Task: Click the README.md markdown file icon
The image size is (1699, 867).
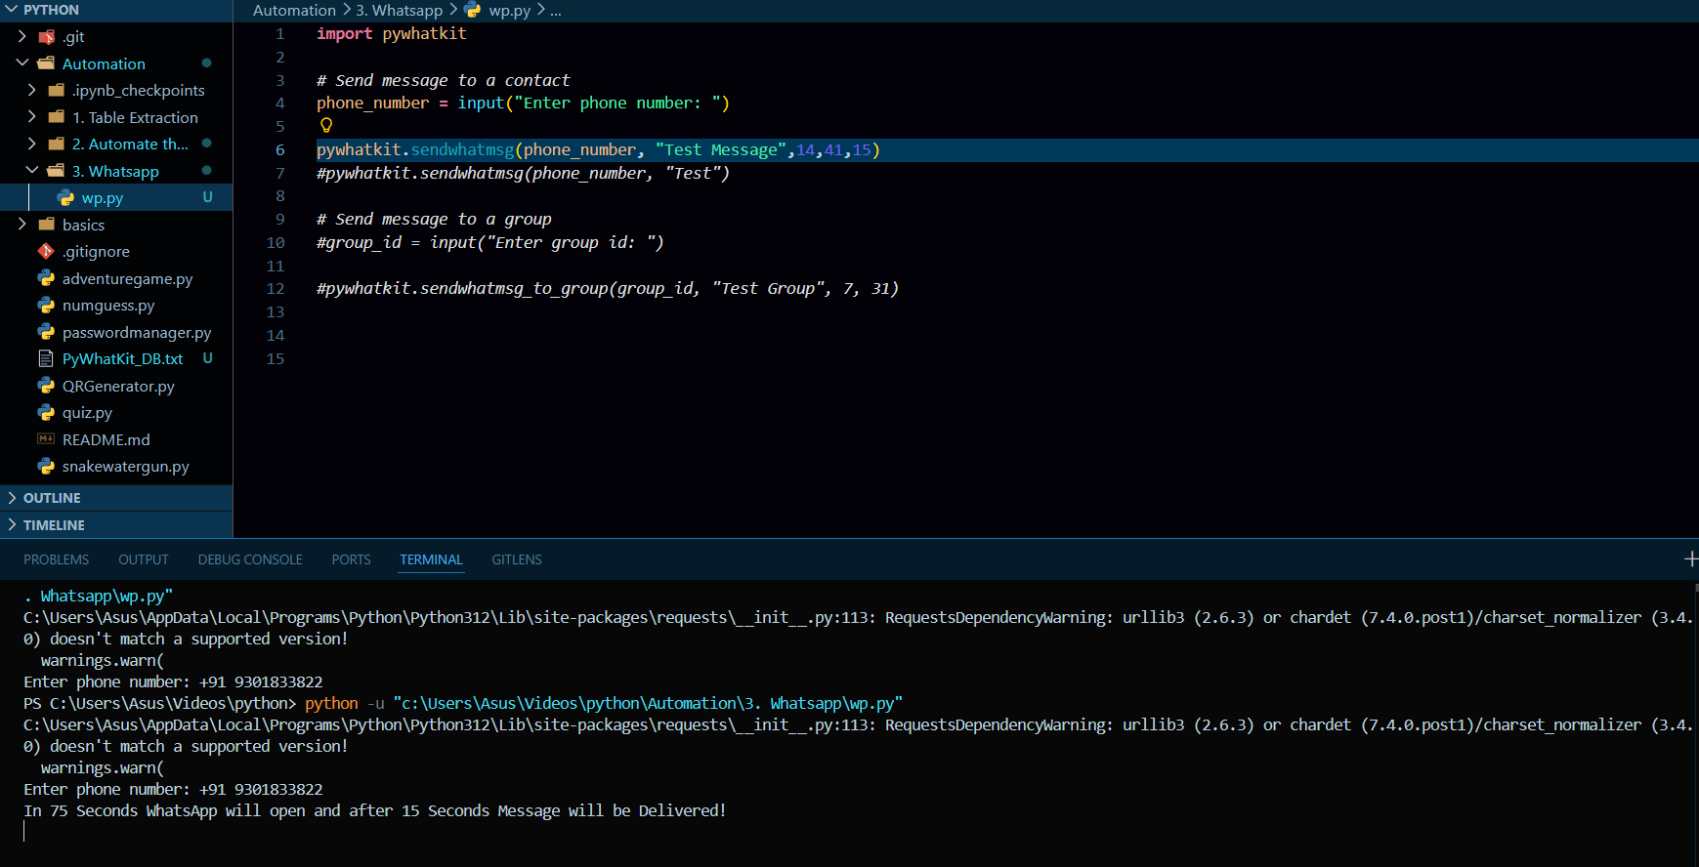Action: 46,439
